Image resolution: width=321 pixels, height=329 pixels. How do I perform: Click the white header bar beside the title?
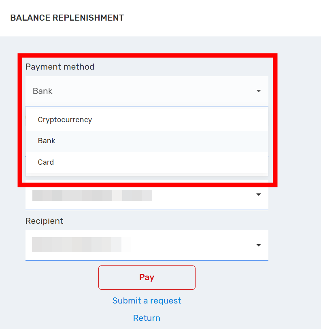(x=223, y=18)
